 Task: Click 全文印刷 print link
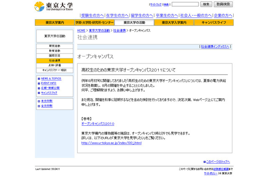click(x=46, y=106)
